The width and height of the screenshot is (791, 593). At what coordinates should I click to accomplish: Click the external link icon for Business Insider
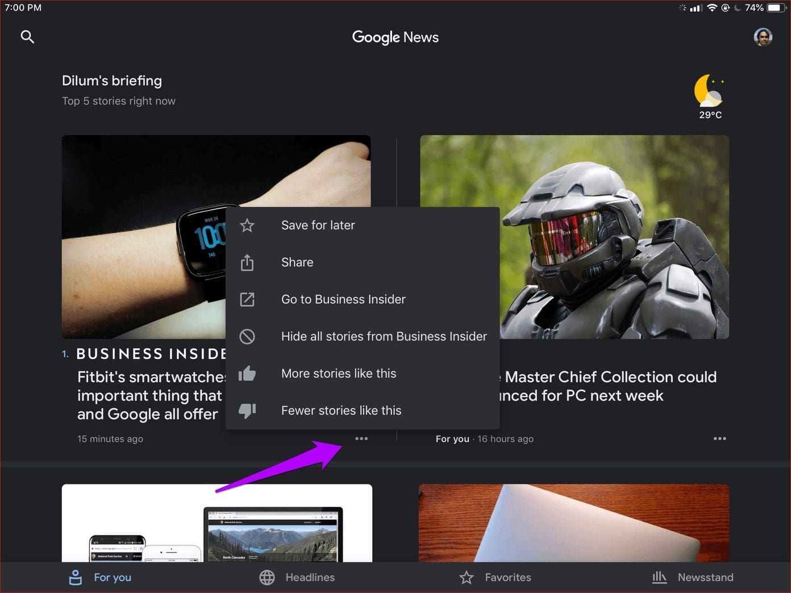[247, 299]
